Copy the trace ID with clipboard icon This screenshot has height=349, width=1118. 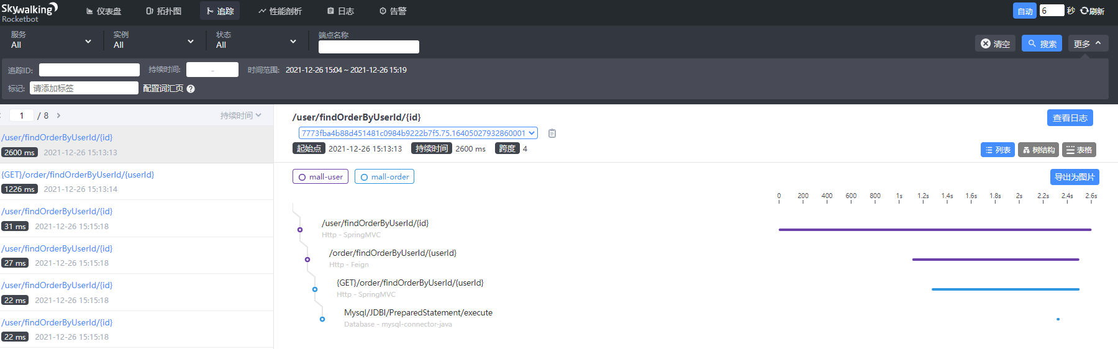tap(552, 133)
